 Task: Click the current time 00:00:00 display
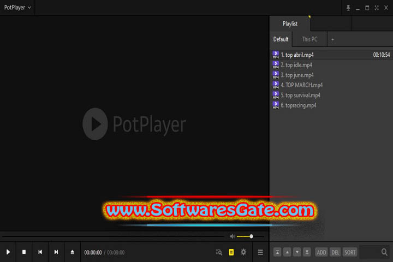(x=93, y=253)
